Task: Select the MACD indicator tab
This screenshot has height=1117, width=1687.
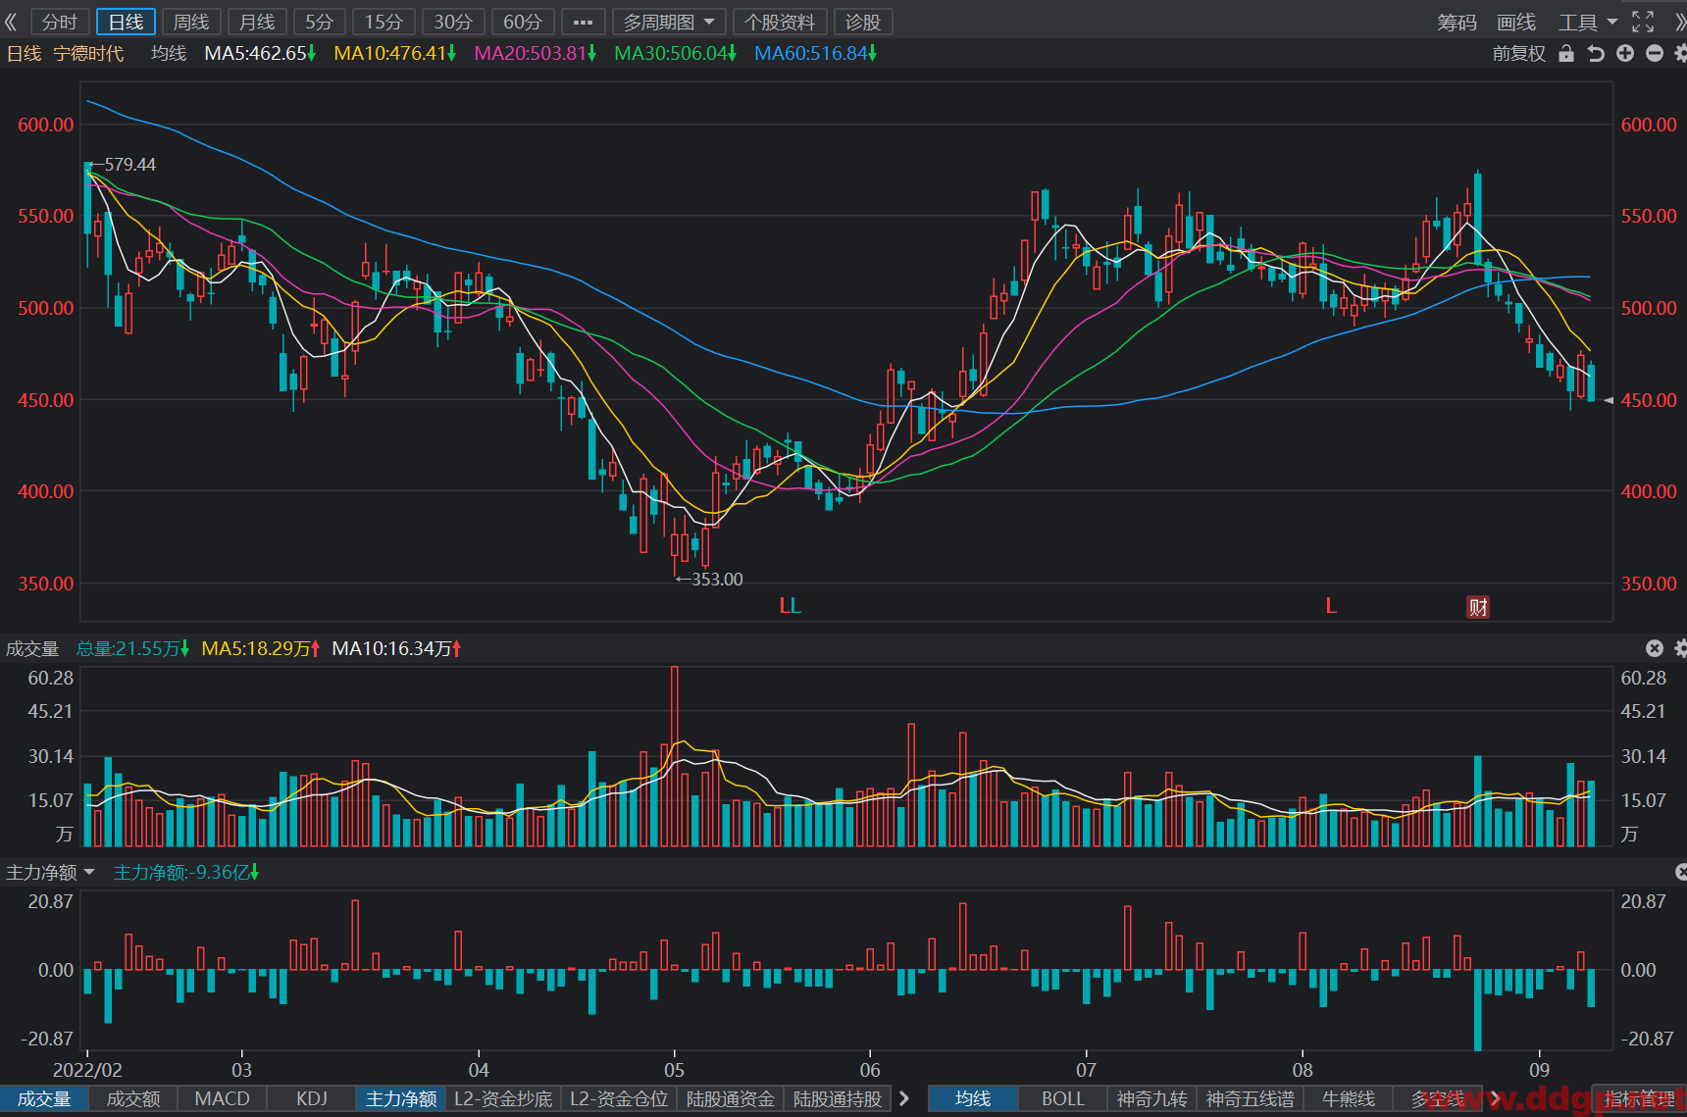Action: pyautogui.click(x=222, y=1098)
